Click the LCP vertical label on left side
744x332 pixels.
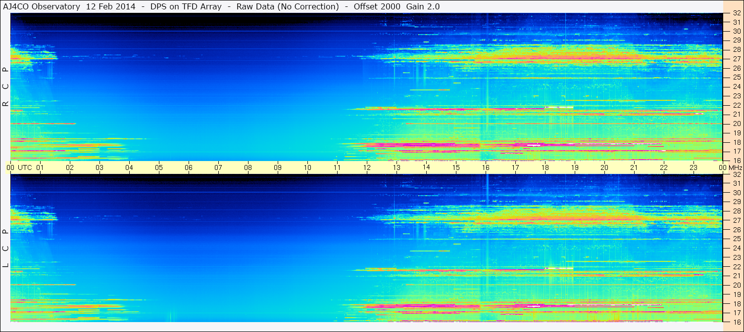(5, 248)
